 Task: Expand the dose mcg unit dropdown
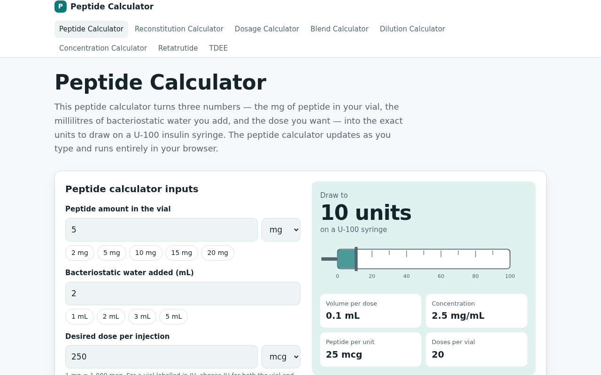(281, 357)
